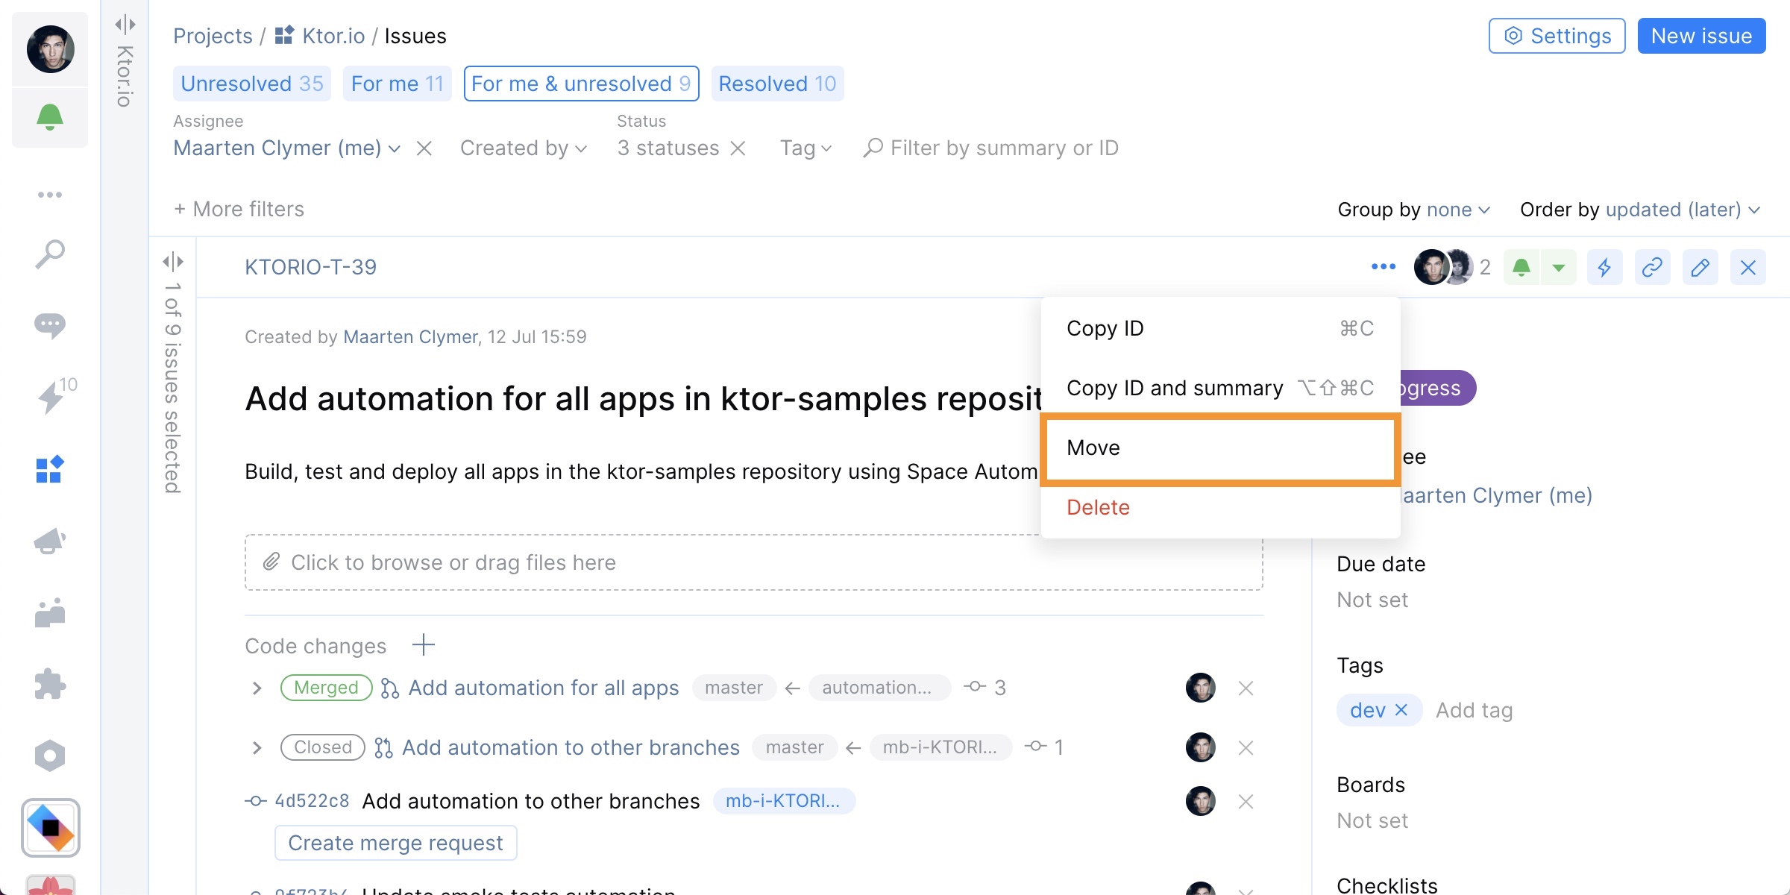
Task: Click the lightning bolt automation icon
Action: 1604,267
